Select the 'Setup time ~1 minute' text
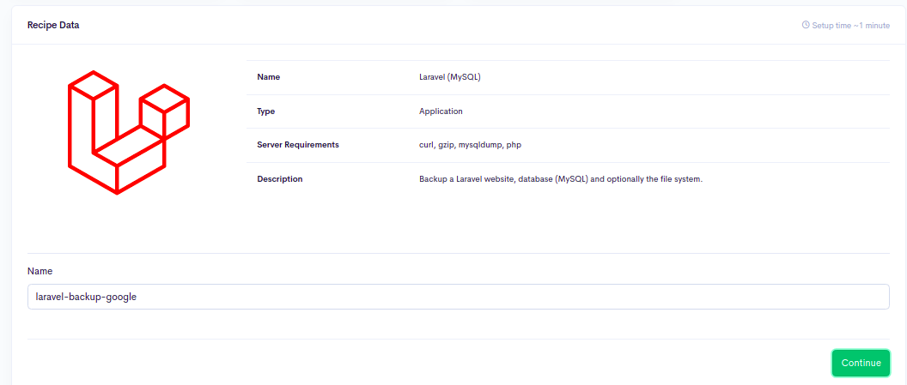This screenshot has width=907, height=385. 851,26
